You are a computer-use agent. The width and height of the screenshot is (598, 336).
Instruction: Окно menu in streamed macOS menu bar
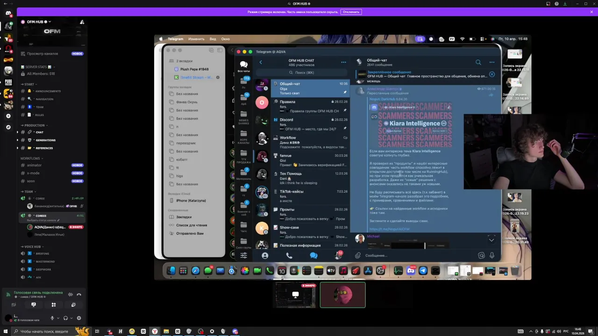pyautogui.click(x=225, y=39)
